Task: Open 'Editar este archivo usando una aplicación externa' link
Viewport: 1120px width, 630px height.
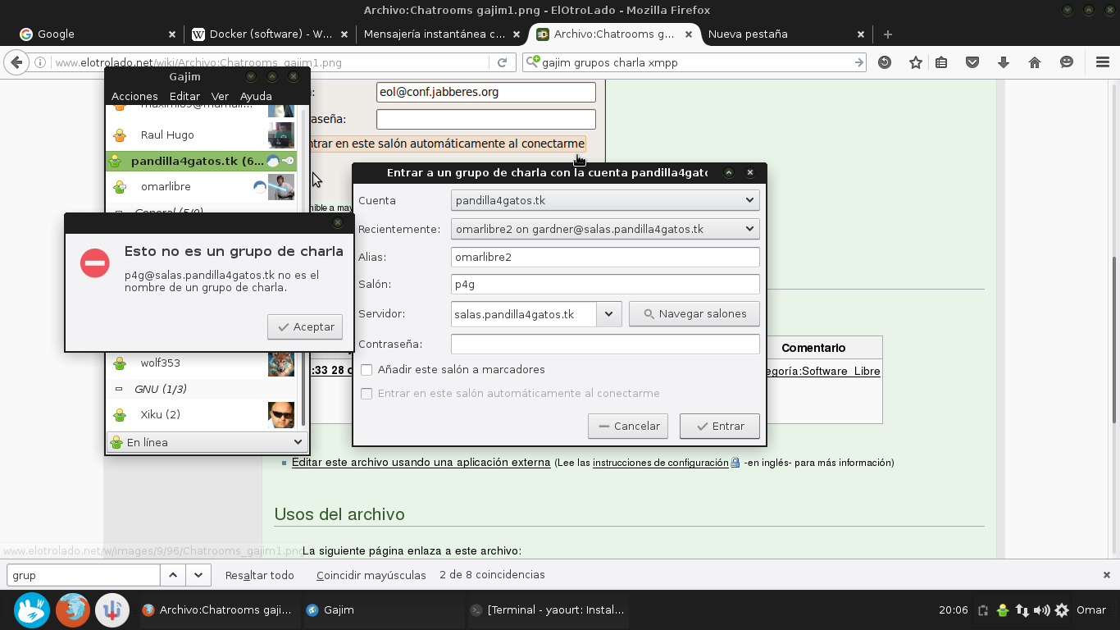Action: [x=421, y=463]
